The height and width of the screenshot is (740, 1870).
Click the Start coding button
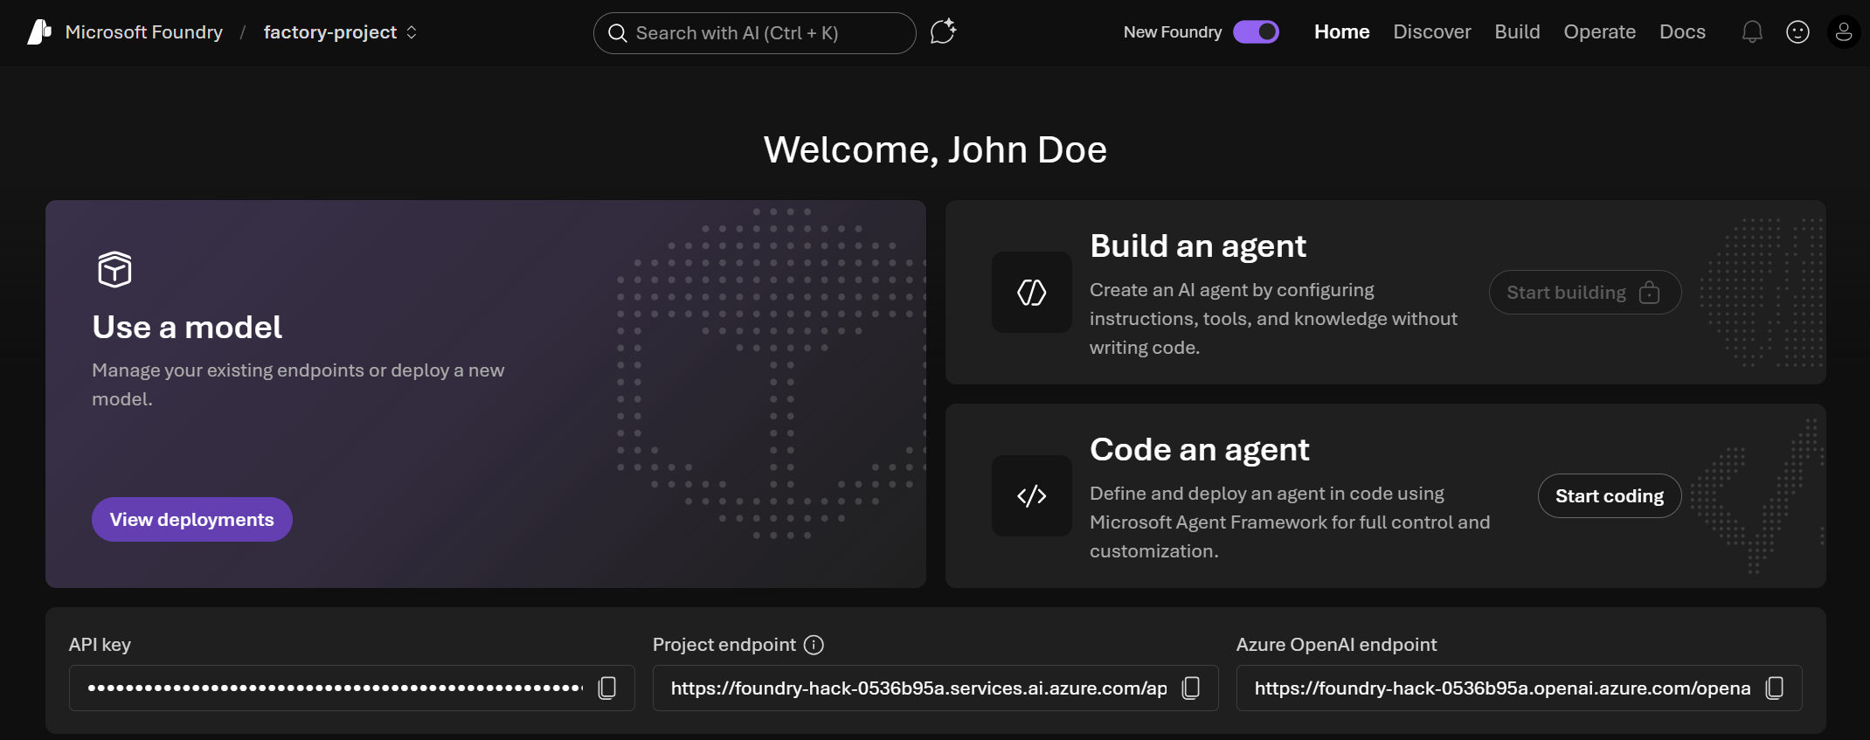(1610, 496)
